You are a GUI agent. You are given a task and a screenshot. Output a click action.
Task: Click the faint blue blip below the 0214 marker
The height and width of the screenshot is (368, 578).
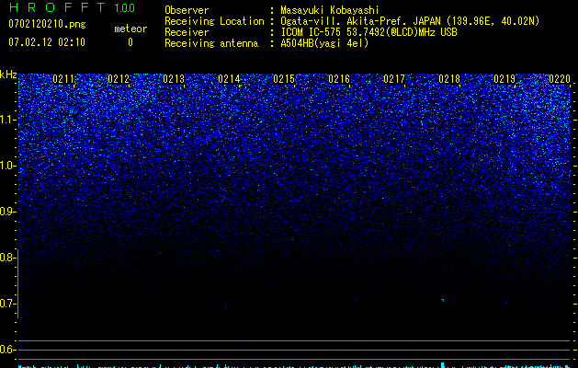click(226, 306)
